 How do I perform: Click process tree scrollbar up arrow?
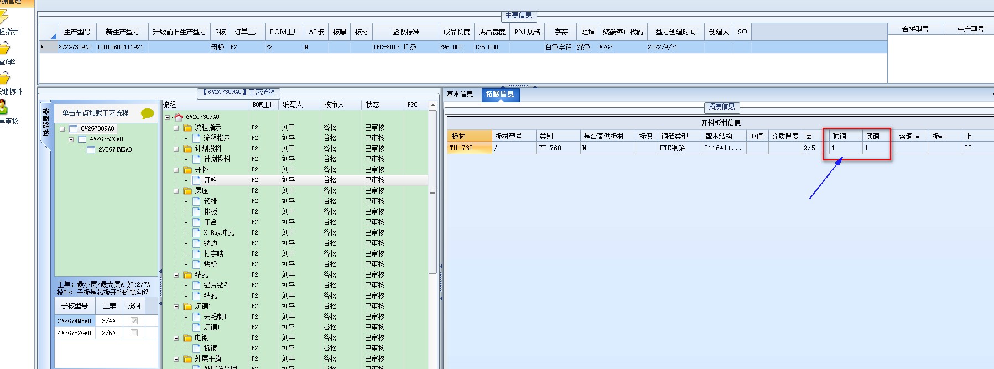[433, 105]
